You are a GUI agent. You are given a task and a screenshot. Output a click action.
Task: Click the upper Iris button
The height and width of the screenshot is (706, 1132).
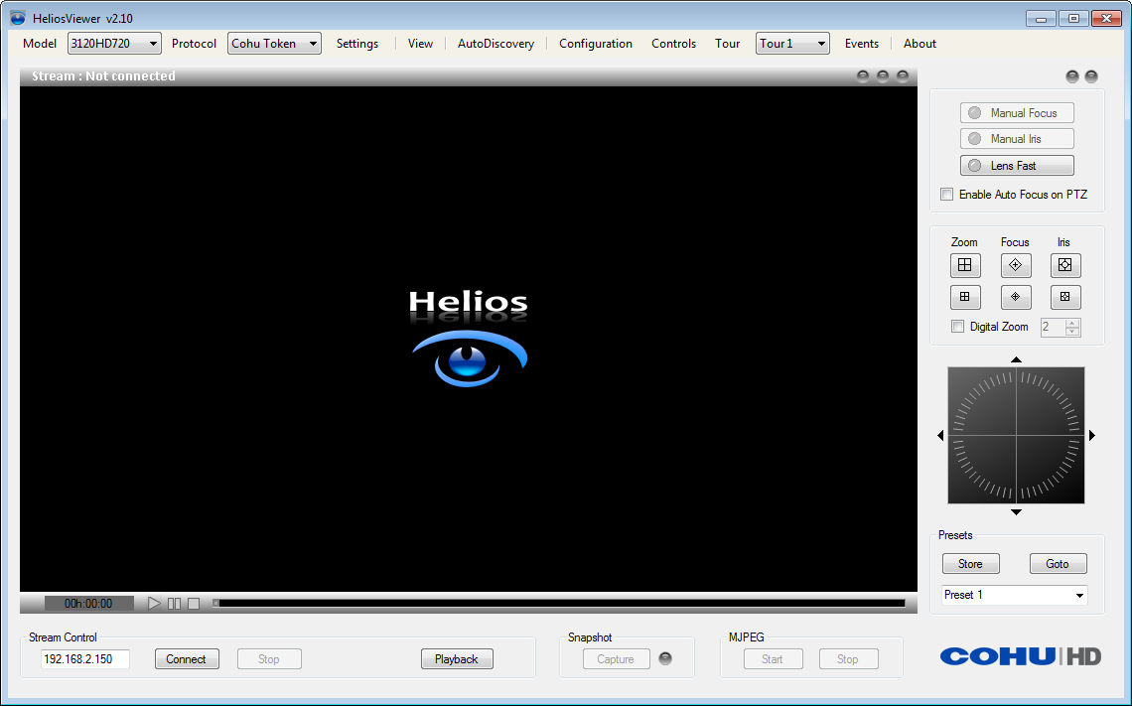[1064, 265]
